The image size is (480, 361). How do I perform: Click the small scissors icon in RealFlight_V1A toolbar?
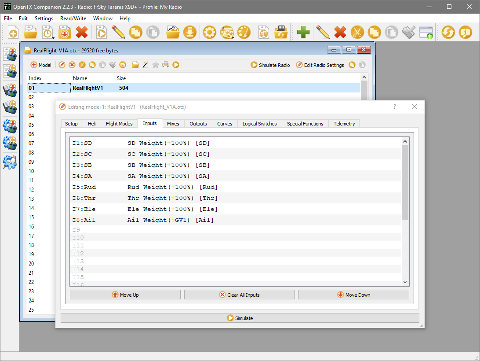point(82,65)
